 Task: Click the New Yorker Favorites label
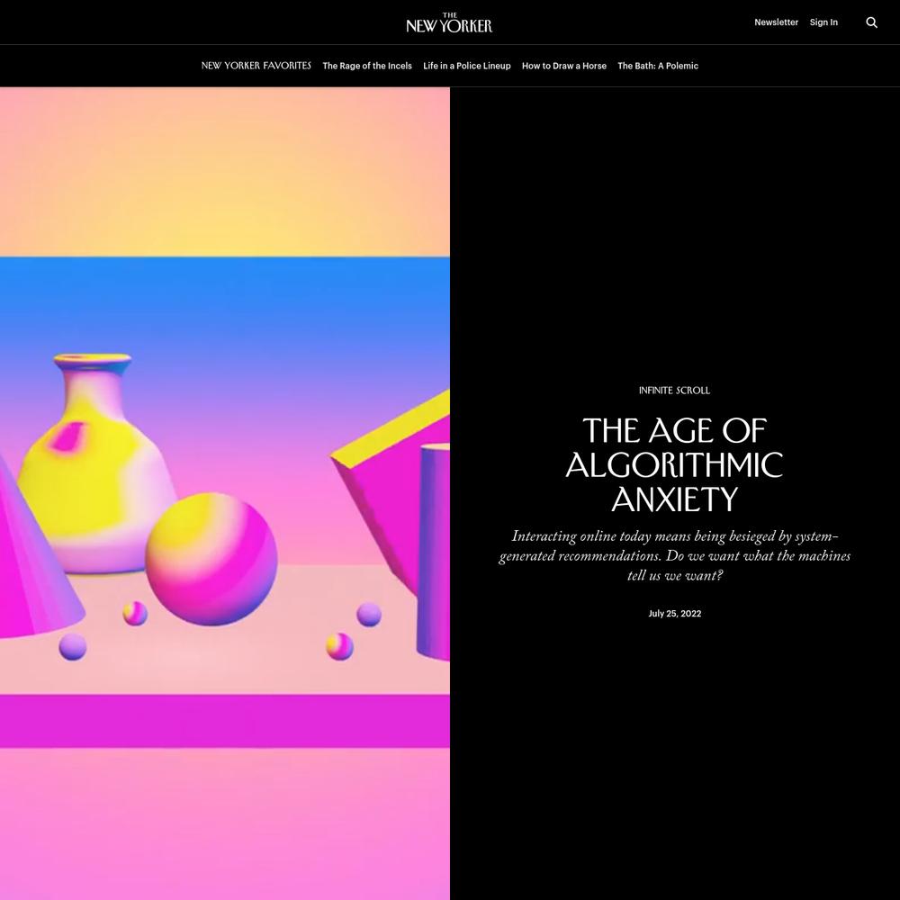click(x=256, y=66)
